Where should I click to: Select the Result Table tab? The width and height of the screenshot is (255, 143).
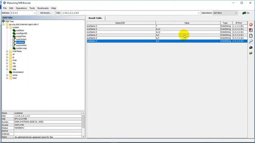tap(95, 18)
